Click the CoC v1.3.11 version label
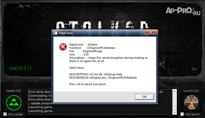 [21, 68]
